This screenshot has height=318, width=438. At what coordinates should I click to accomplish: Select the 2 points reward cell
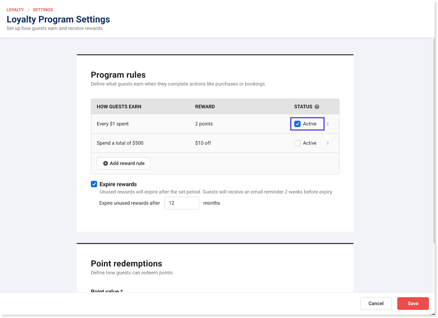tap(204, 124)
